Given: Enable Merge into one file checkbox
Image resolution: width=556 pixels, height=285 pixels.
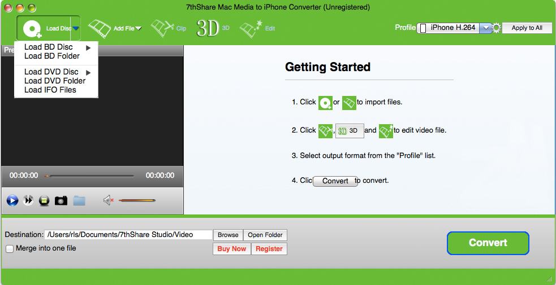Looking at the screenshot, I should click(x=10, y=249).
